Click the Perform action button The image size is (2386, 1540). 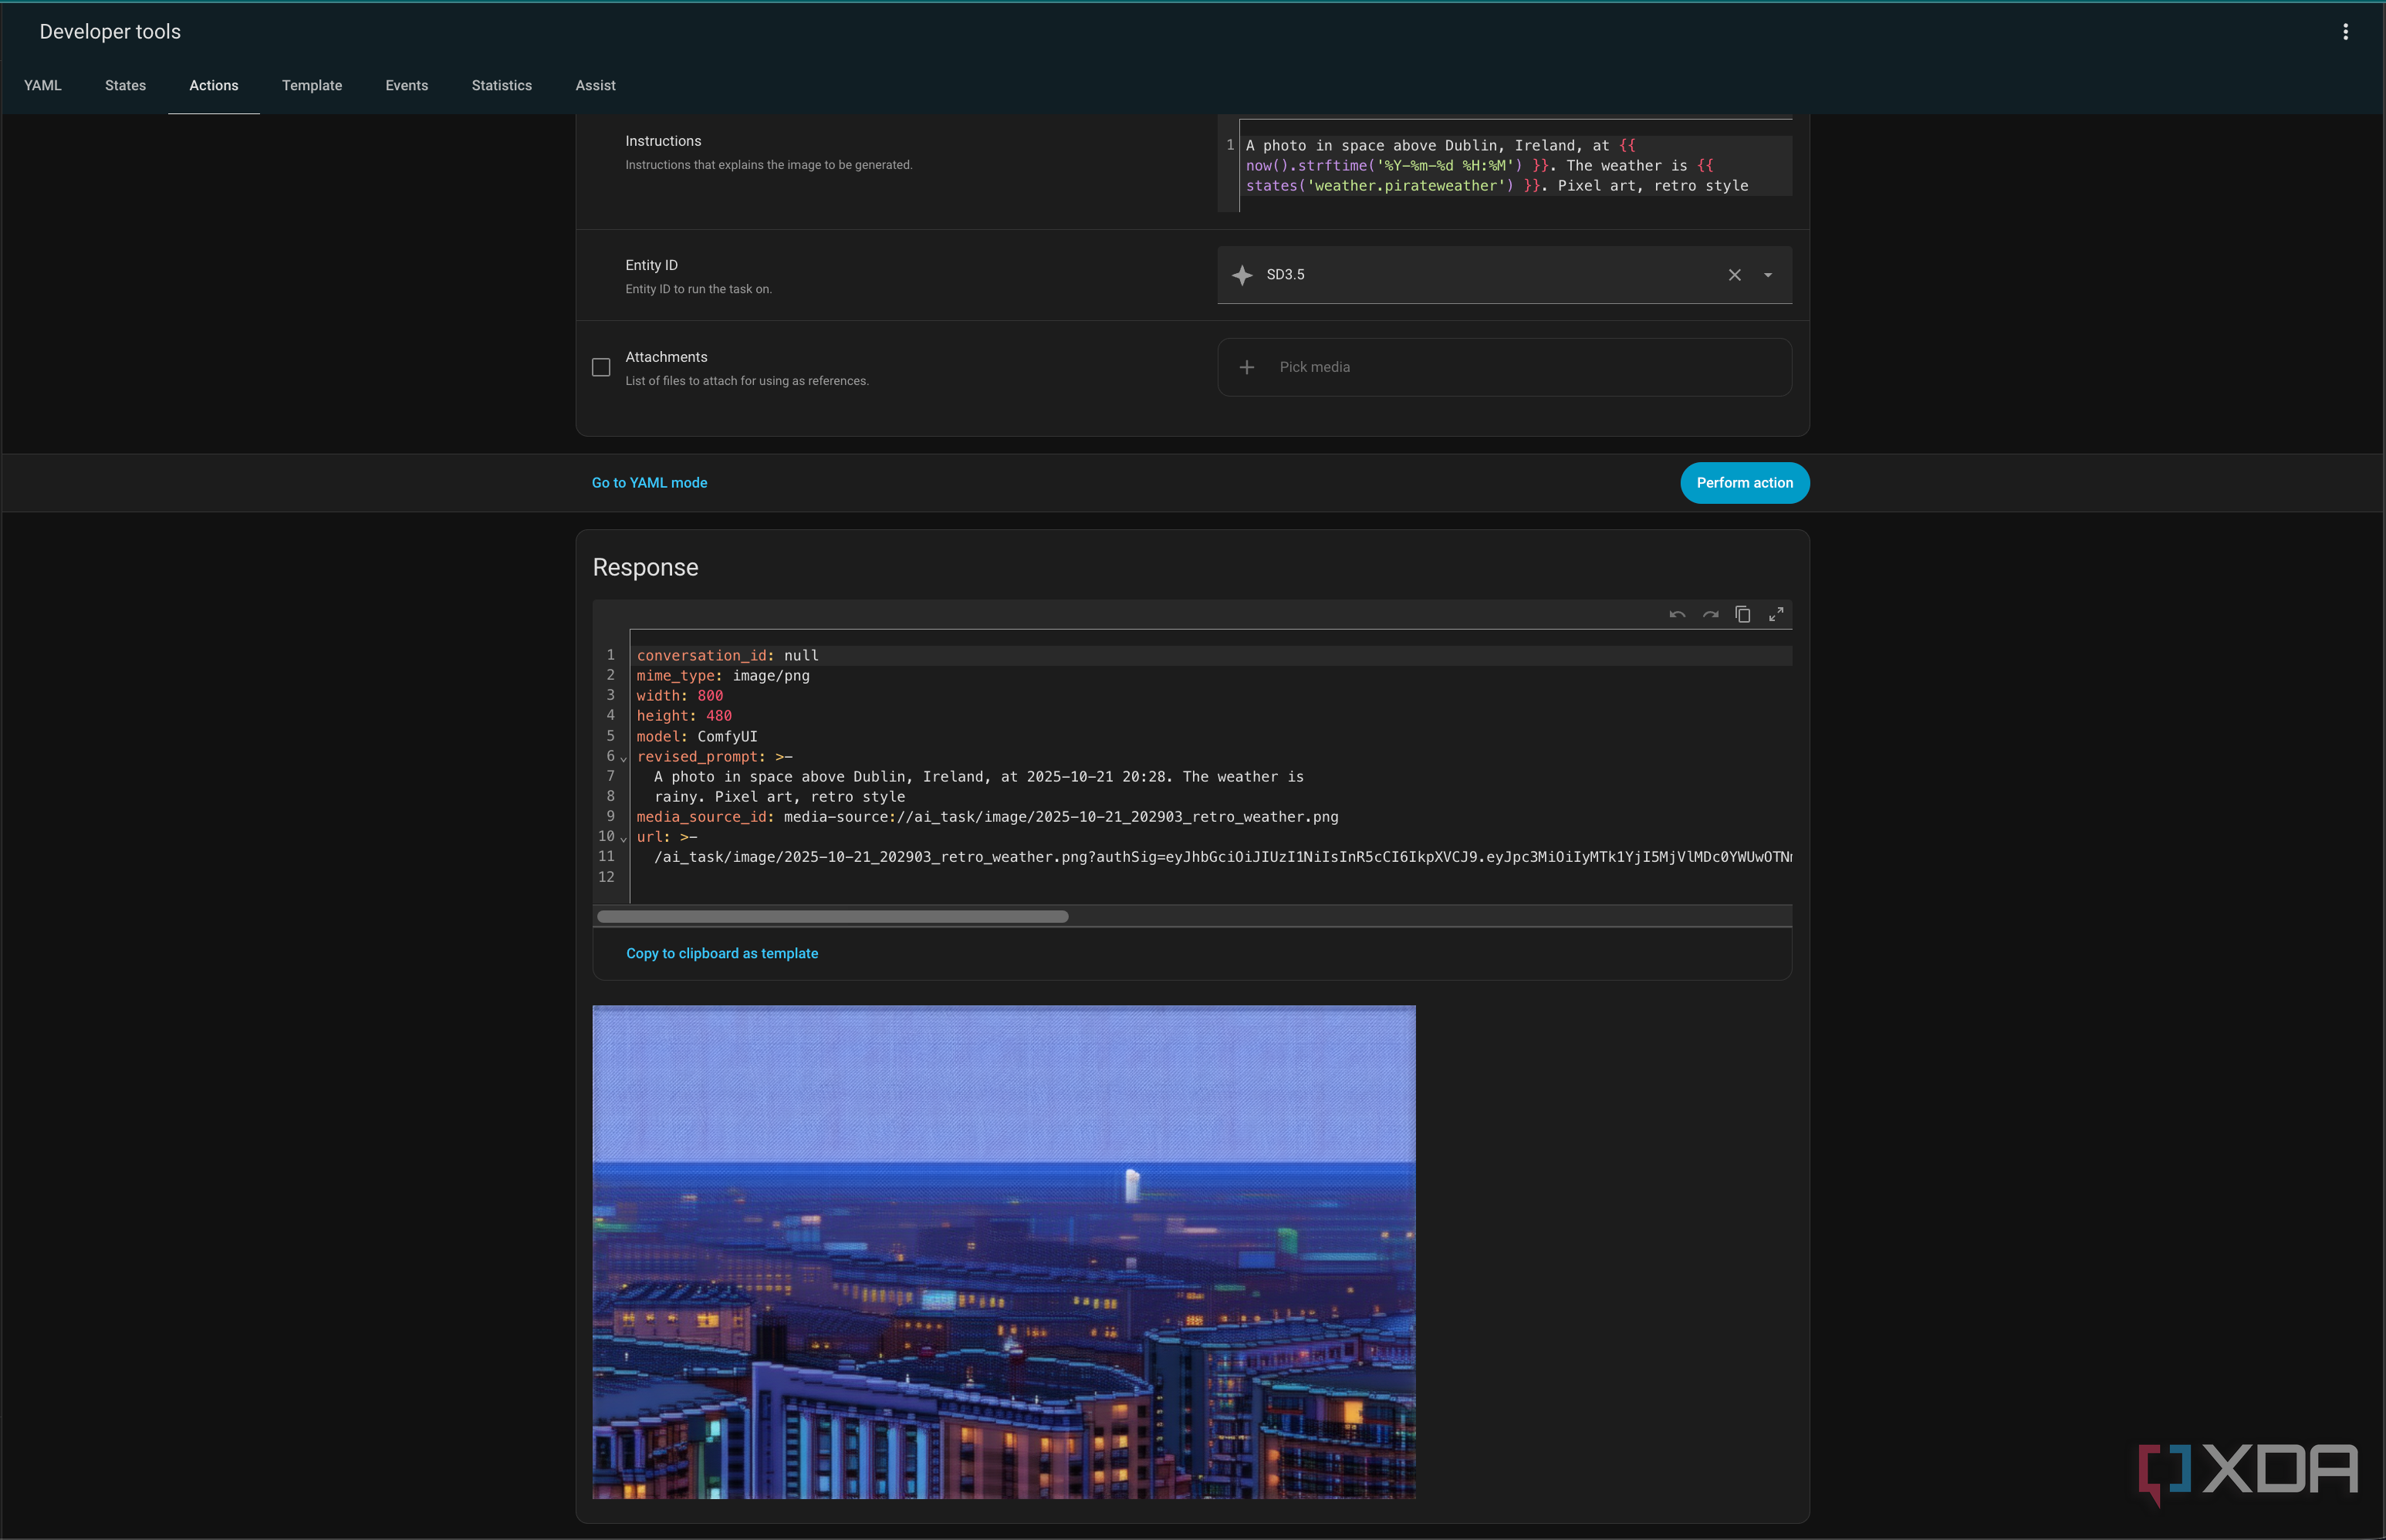(1745, 483)
